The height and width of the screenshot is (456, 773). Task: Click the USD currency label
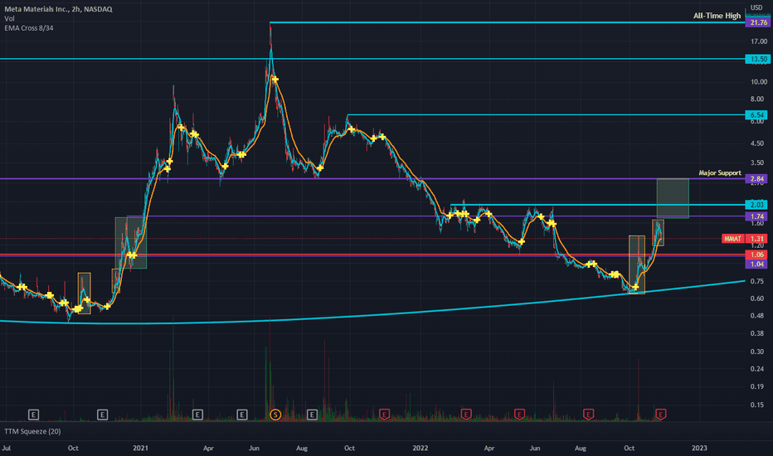coord(756,7)
